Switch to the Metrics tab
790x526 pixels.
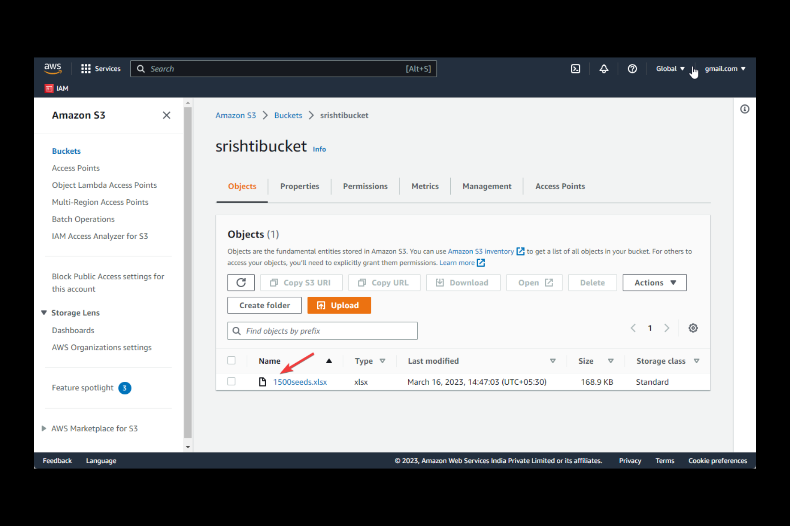[x=425, y=186]
